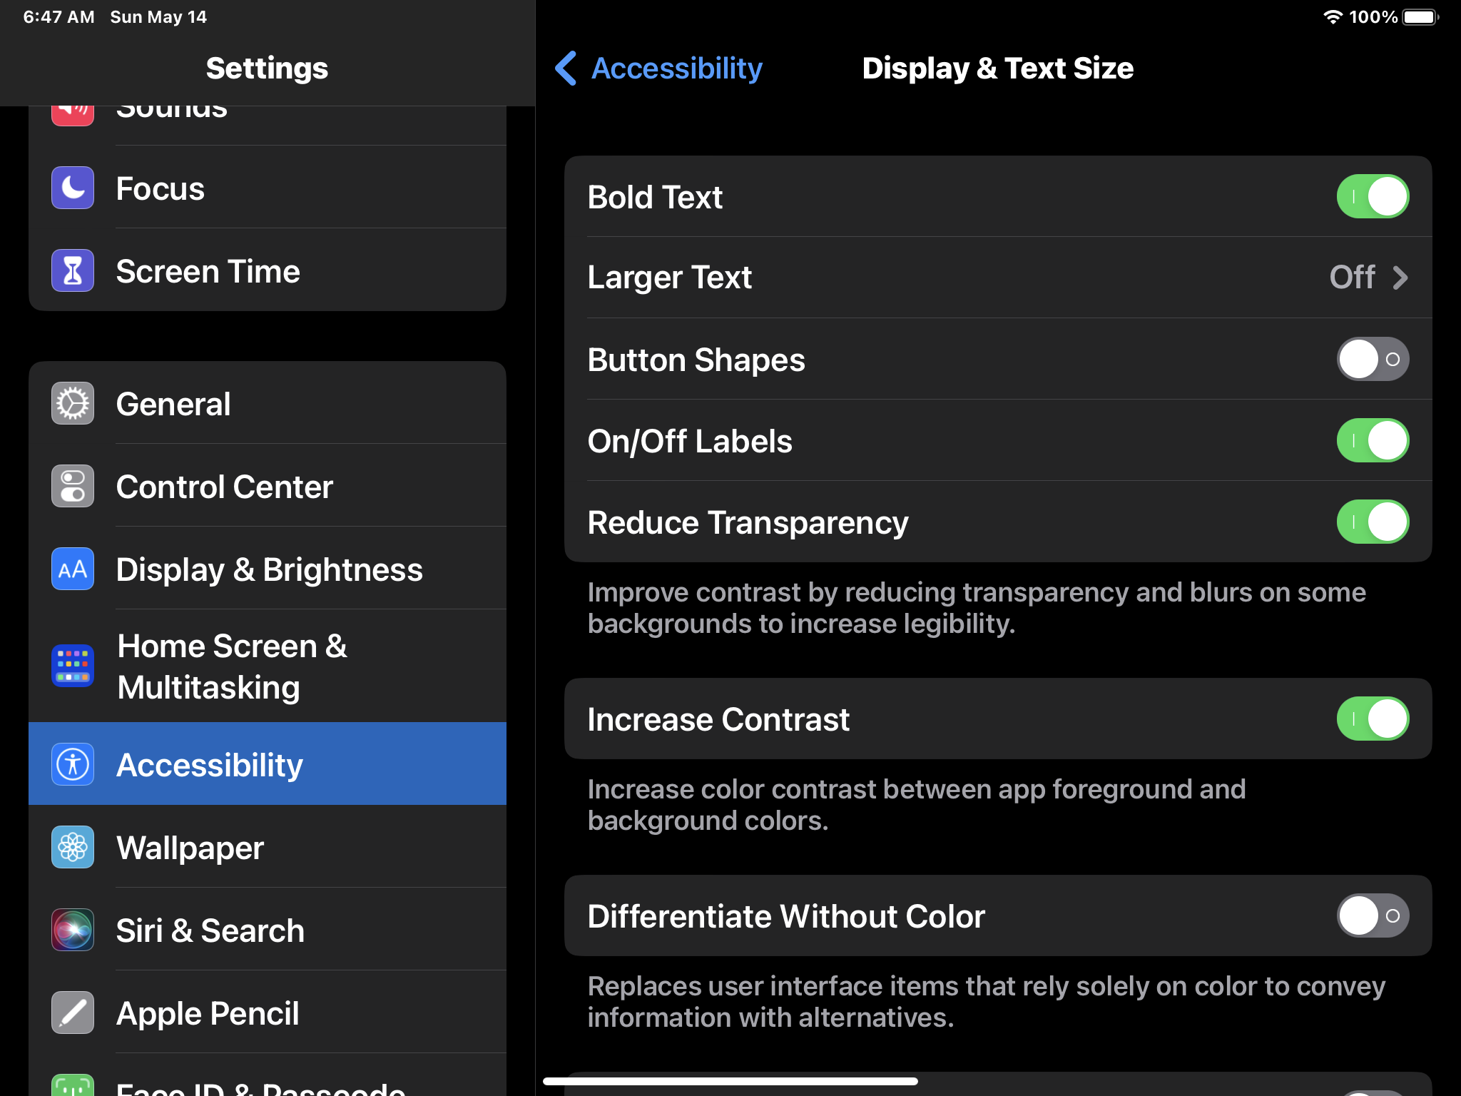
Task: Tap the Siri & Search orb icon
Action: (73, 930)
